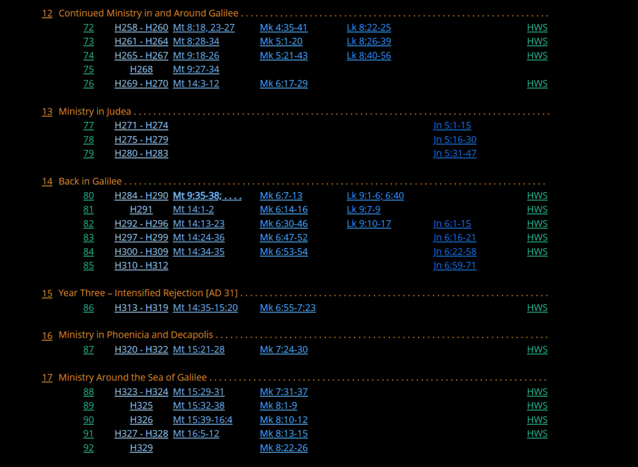Click the Mk 8:22-26 link
Image resolution: width=638 pixels, height=467 pixels.
point(283,448)
